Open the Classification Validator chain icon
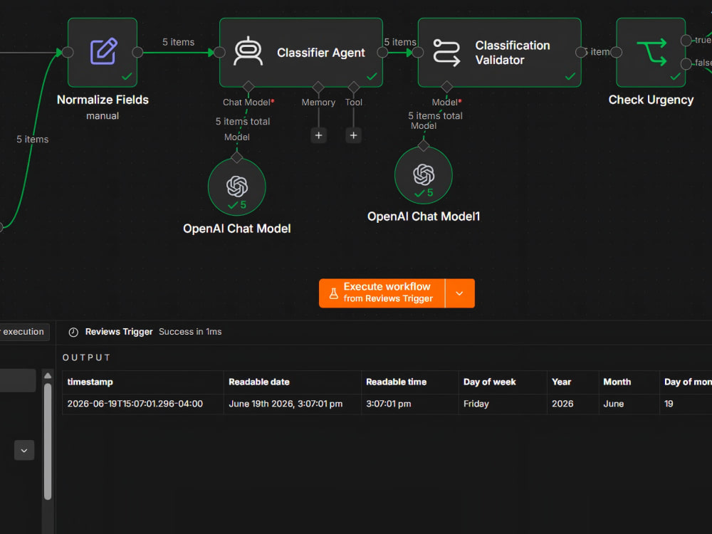 click(x=446, y=53)
